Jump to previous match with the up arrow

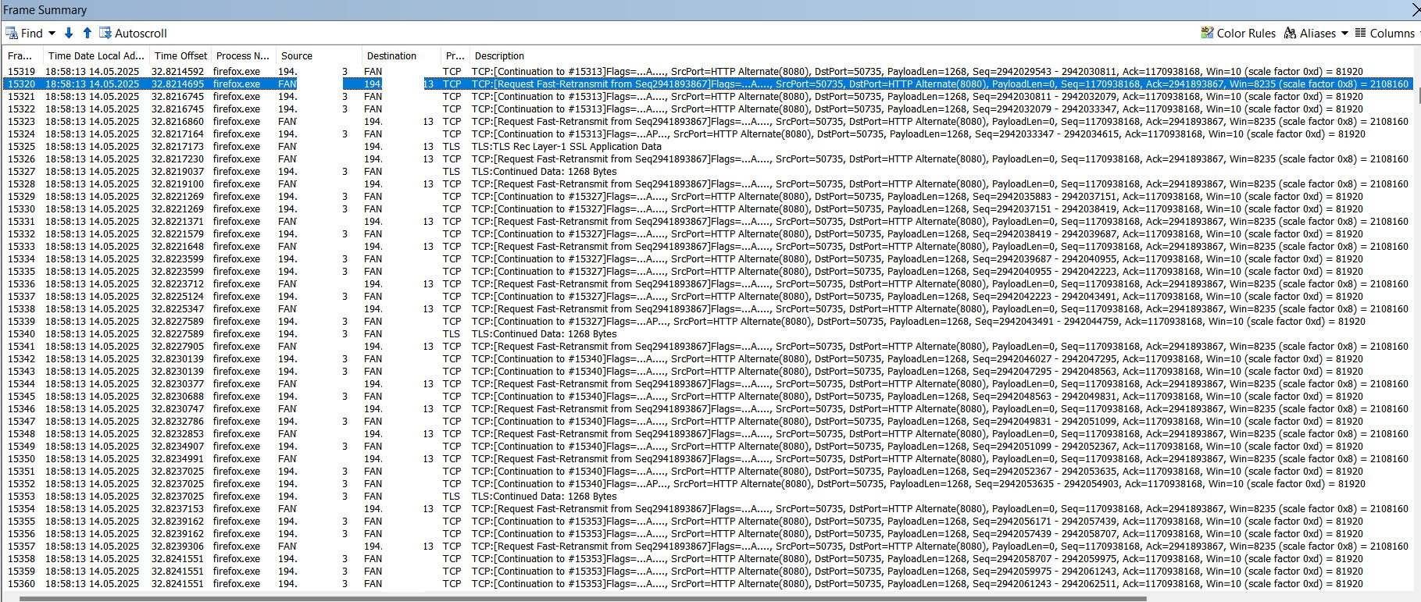click(87, 33)
